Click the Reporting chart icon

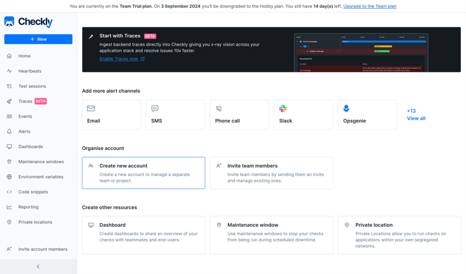click(x=9, y=207)
